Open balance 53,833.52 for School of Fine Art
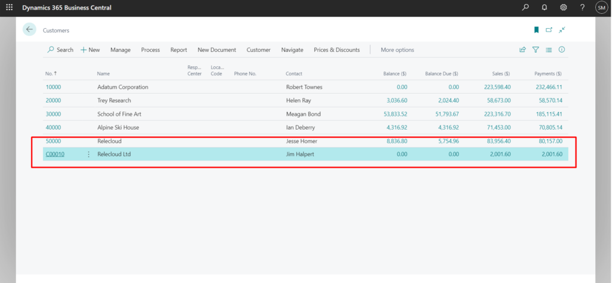Viewport: 612px width, 283px height. click(396, 114)
